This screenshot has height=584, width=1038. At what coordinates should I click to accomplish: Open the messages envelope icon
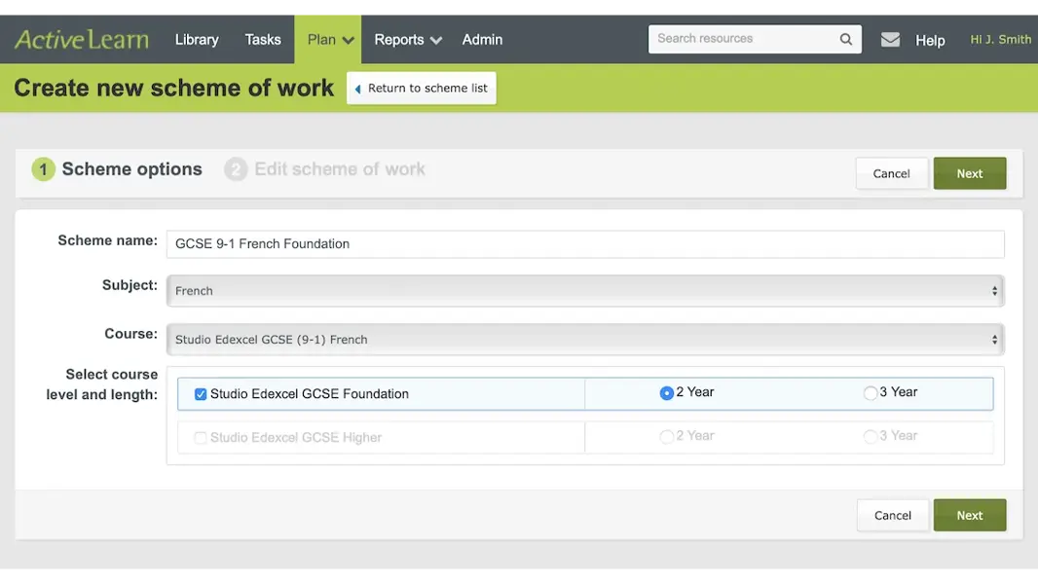pyautogui.click(x=890, y=40)
